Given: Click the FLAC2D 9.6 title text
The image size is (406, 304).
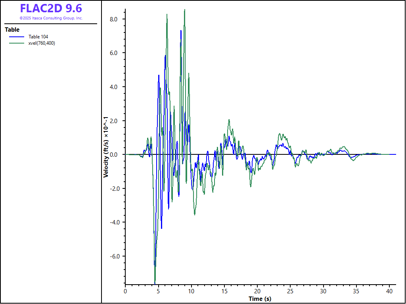Looking at the screenshot, I should (x=51, y=8).
